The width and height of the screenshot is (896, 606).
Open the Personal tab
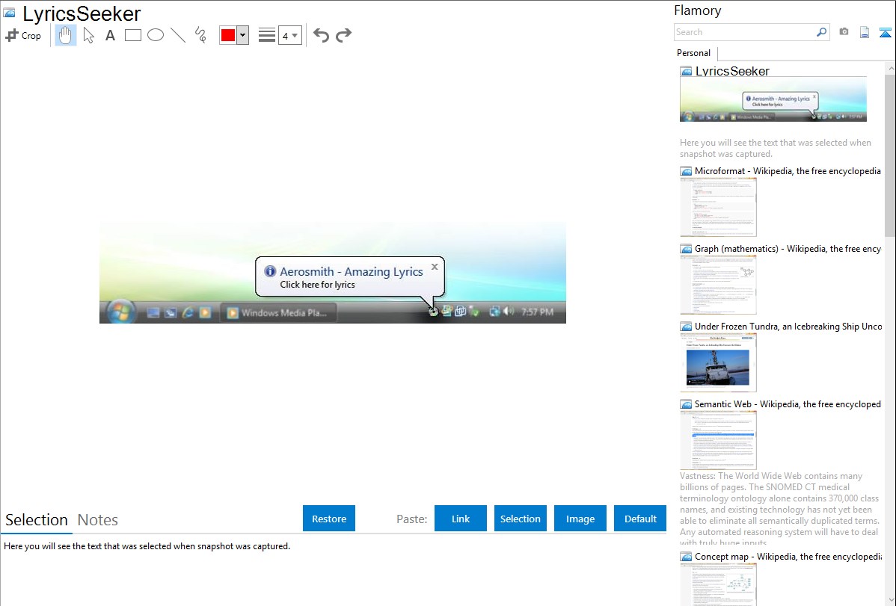(693, 53)
